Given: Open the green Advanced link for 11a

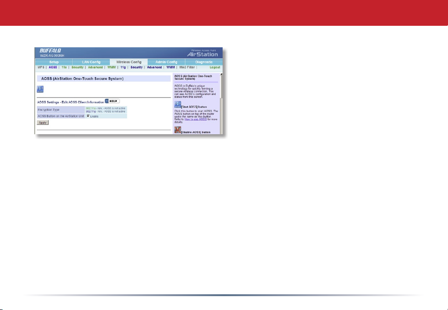Looking at the screenshot, I should pyautogui.click(x=96, y=67).
